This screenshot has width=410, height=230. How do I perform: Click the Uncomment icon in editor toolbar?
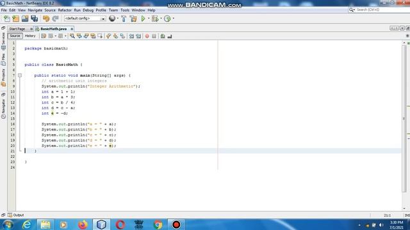163,36
